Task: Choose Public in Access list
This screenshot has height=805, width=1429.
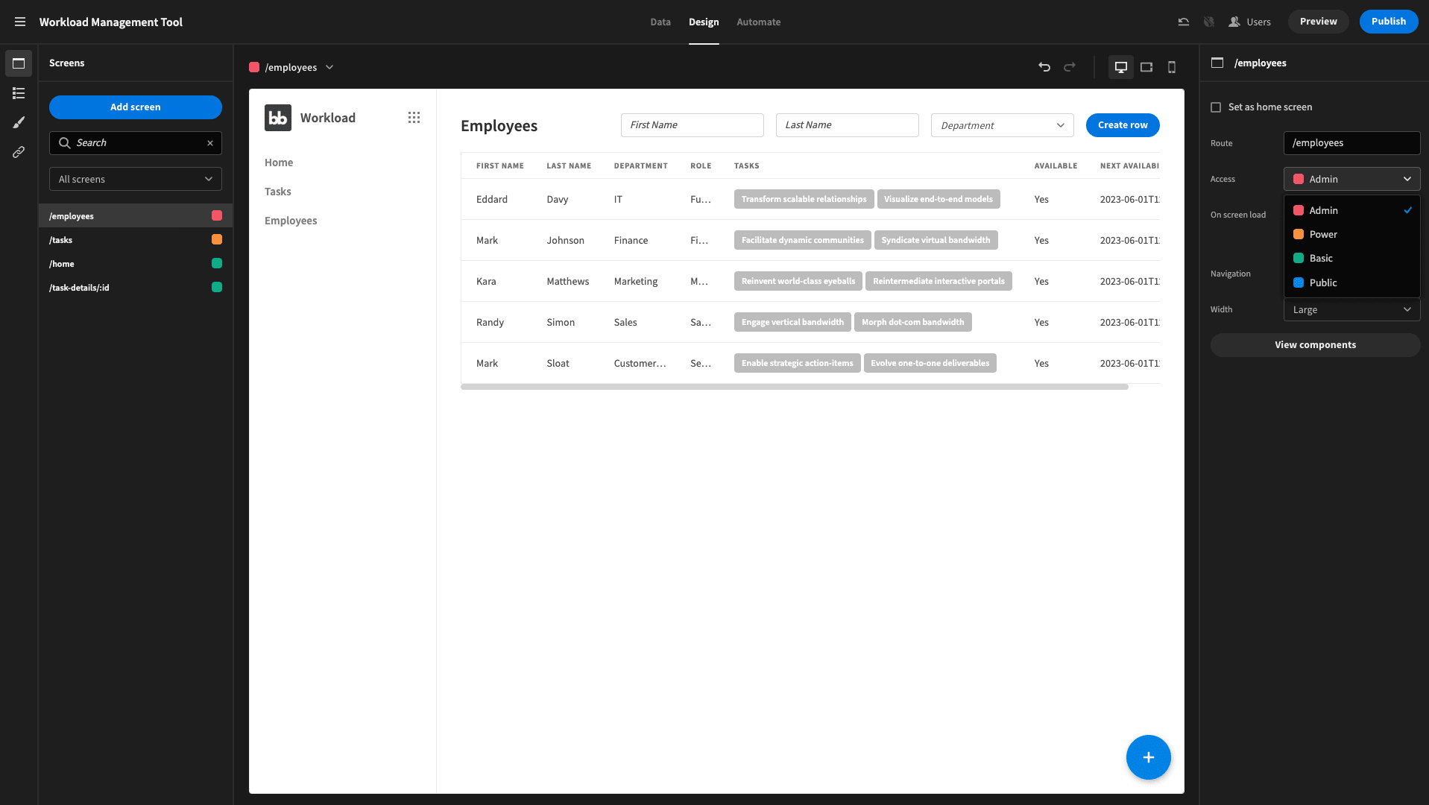Action: click(x=1352, y=282)
